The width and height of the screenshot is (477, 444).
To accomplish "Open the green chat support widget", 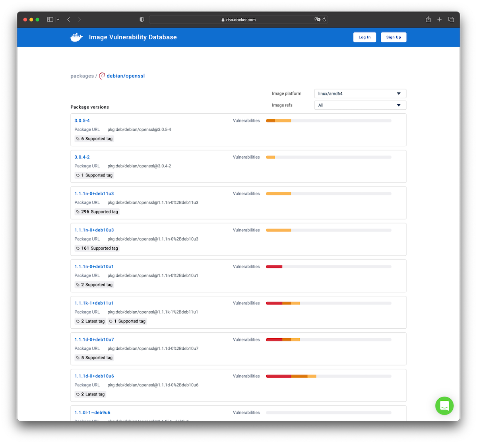I will click(444, 406).
